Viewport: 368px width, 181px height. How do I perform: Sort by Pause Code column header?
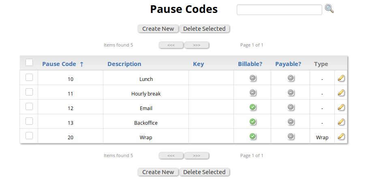[59, 64]
